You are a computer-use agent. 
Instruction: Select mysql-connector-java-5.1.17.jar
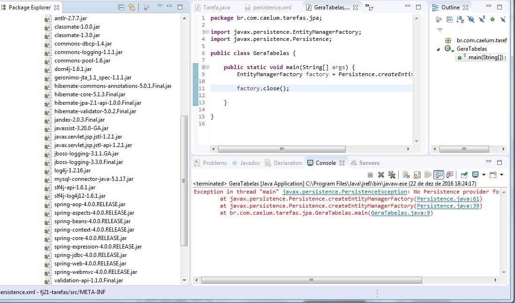[x=94, y=179]
